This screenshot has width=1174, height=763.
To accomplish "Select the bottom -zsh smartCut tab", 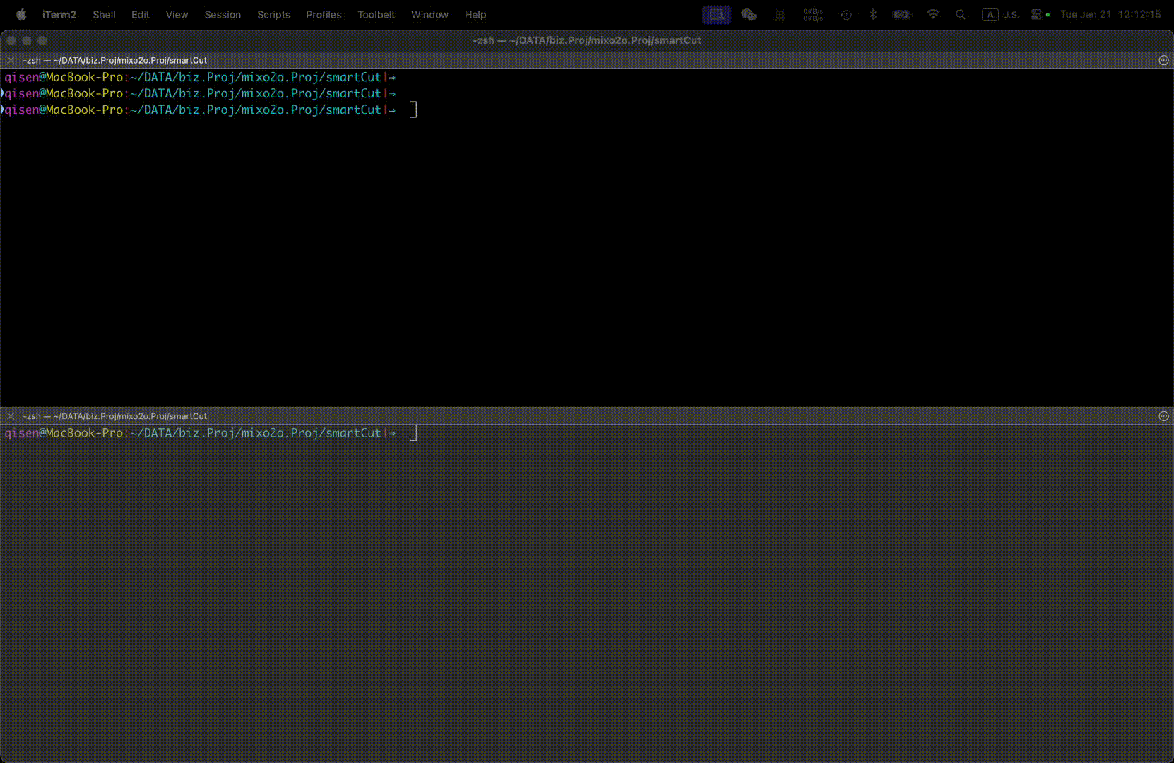I will click(113, 415).
